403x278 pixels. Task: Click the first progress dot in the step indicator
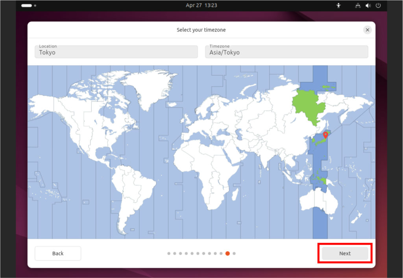point(169,253)
